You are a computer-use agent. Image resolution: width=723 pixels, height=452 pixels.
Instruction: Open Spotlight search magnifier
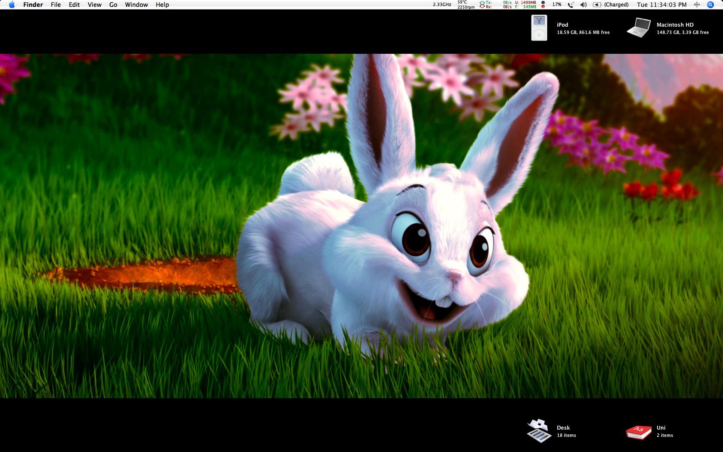(x=711, y=5)
